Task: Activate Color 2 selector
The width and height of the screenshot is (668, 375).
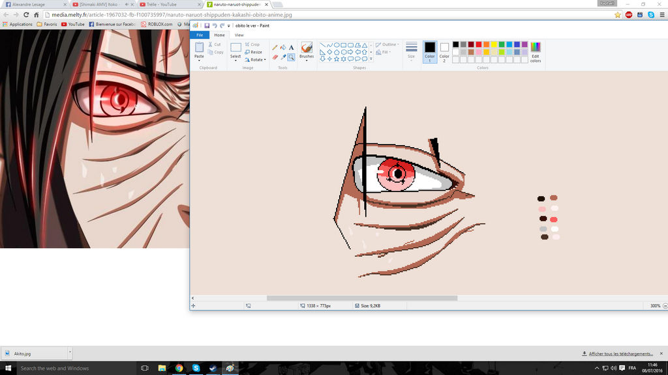Action: [x=444, y=52]
